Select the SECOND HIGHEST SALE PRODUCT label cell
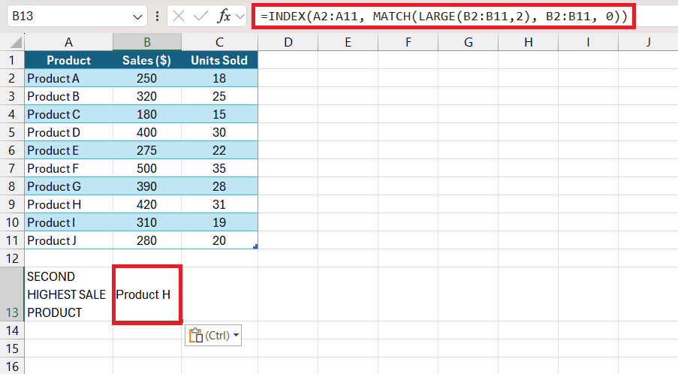Viewport: 678px width, 374px height. click(69, 294)
